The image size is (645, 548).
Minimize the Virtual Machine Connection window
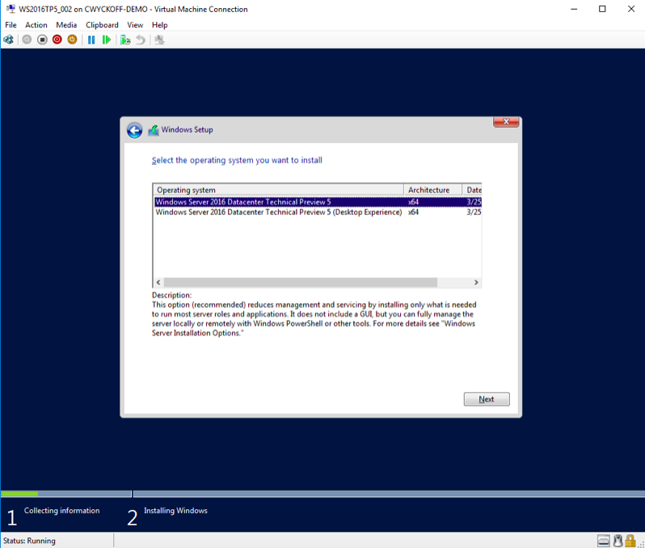(574, 9)
